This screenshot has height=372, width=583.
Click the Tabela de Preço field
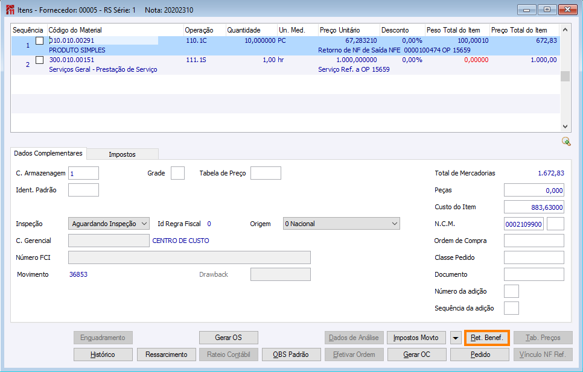point(266,173)
